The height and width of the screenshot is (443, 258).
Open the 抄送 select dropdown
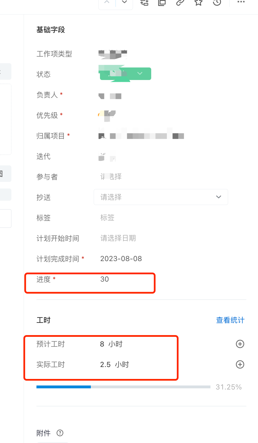(x=161, y=197)
